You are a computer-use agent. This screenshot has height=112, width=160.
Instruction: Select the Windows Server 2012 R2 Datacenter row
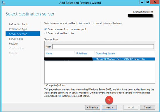pos(100,59)
